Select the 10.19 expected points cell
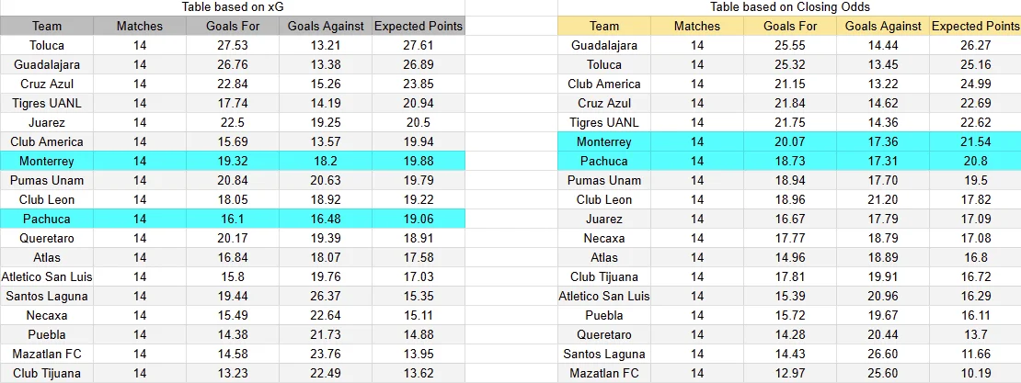This screenshot has height=383, width=1021. click(x=975, y=373)
